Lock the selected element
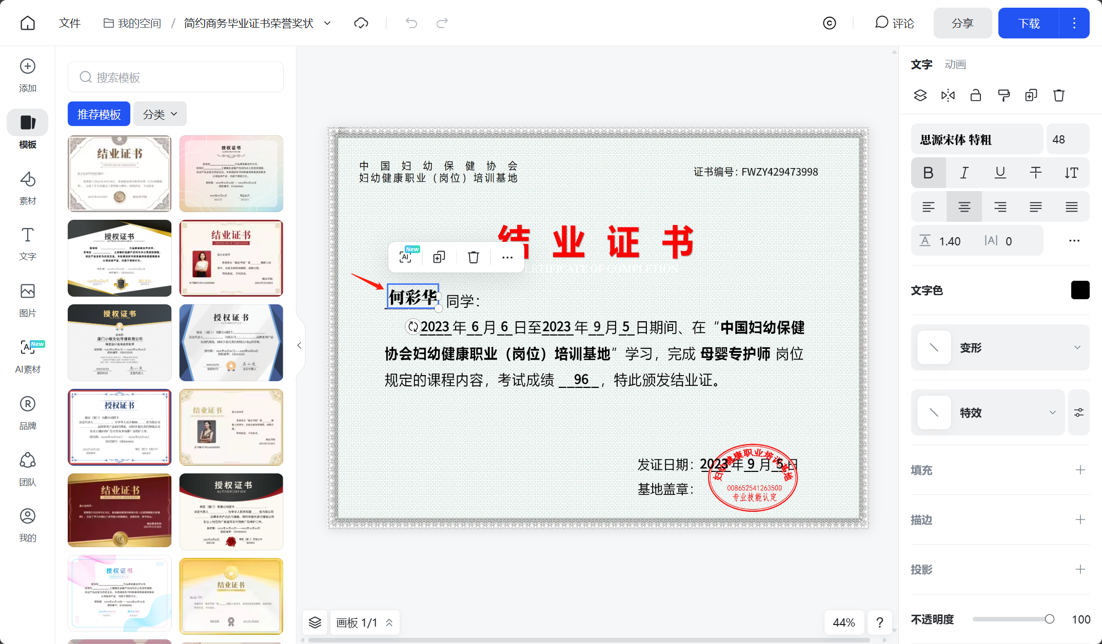This screenshot has height=644, width=1102. (976, 95)
